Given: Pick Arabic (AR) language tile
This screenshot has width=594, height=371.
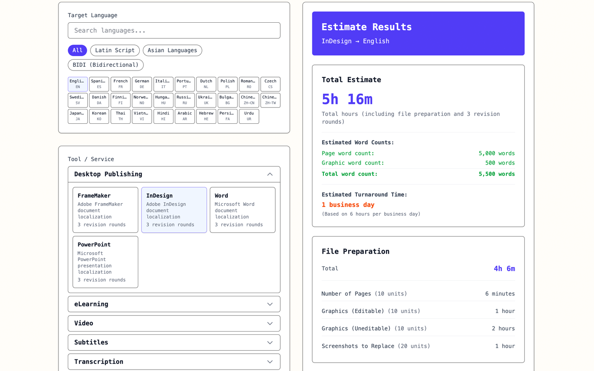Looking at the screenshot, I should tap(185, 116).
